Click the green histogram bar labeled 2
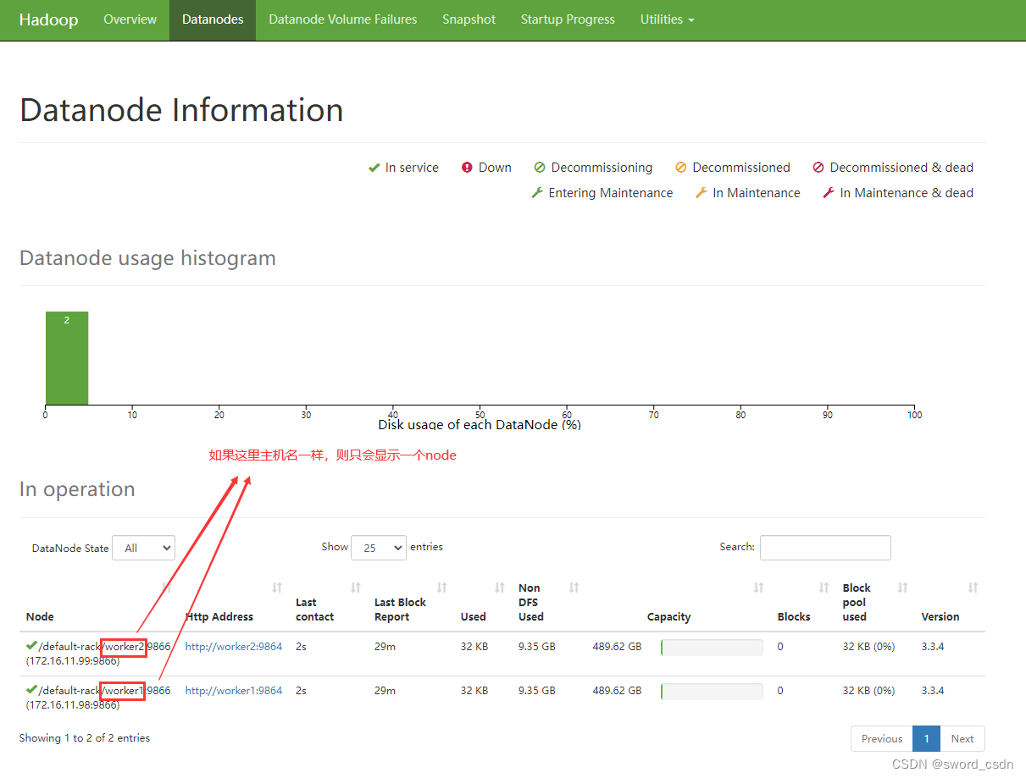Image resolution: width=1026 pixels, height=778 pixels. coord(67,358)
